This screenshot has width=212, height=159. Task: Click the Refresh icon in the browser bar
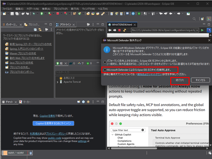124,30
